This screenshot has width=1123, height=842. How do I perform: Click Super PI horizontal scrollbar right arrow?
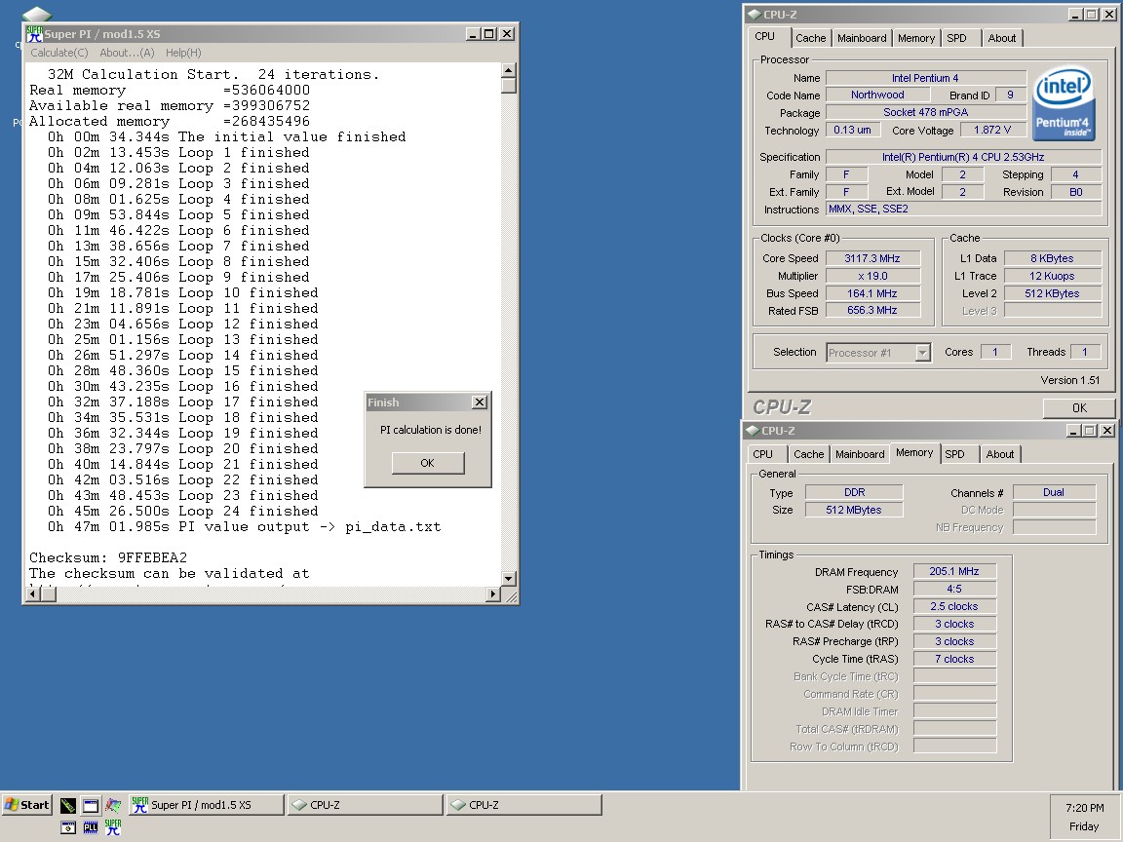[492, 594]
